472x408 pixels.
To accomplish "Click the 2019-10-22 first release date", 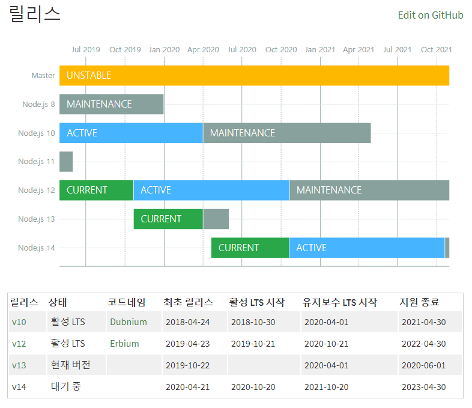I will pyautogui.click(x=188, y=365).
